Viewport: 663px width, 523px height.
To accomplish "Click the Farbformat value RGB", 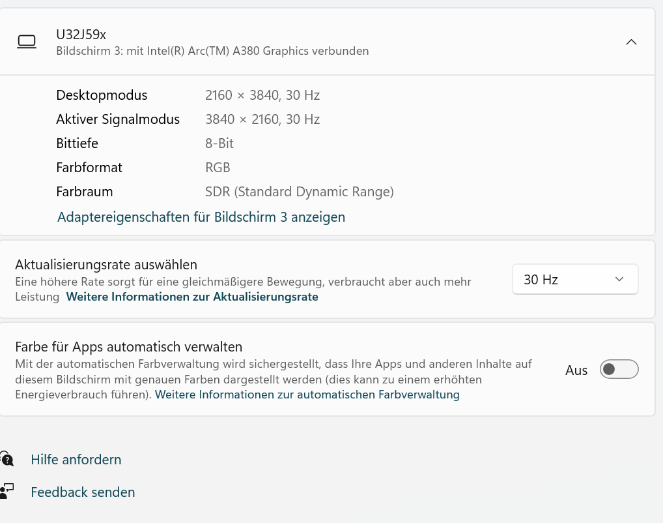I will [x=218, y=168].
